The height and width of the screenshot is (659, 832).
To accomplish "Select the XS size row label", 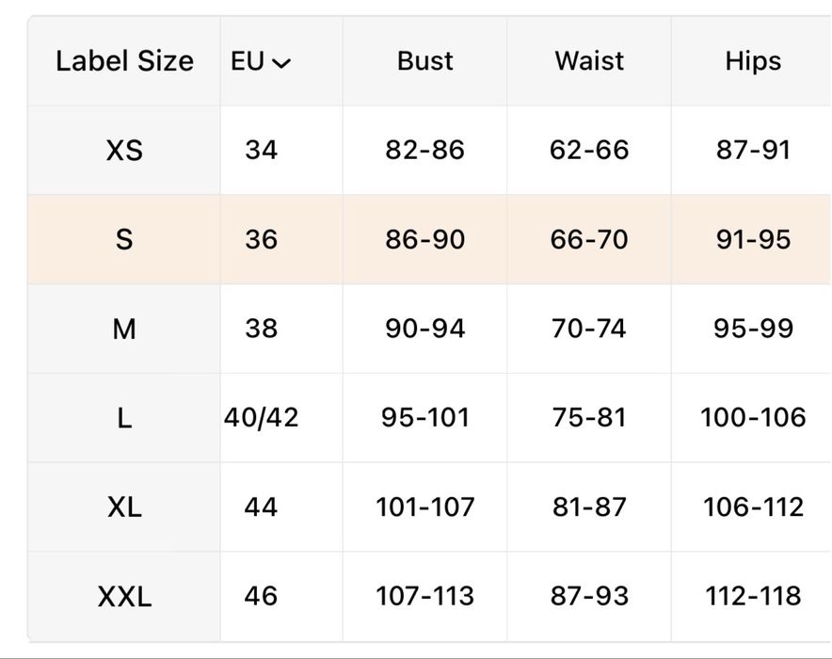I will point(124,151).
